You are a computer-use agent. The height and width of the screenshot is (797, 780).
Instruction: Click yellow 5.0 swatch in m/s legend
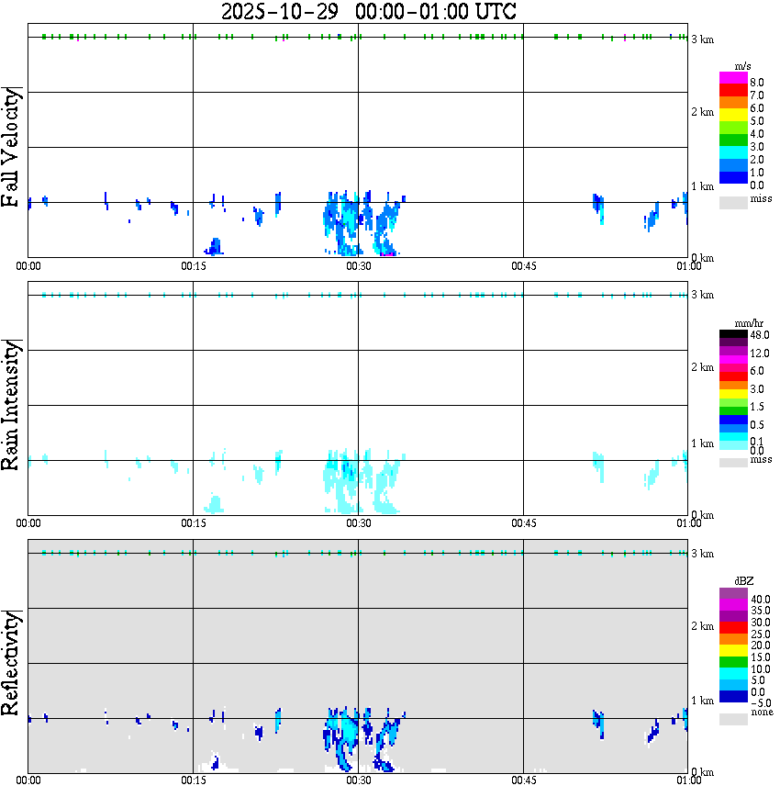point(733,116)
